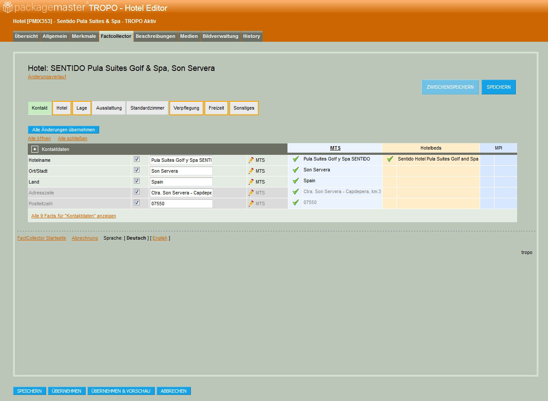
Task: Click green checkmark next to MTS Spain value
Action: point(296,181)
